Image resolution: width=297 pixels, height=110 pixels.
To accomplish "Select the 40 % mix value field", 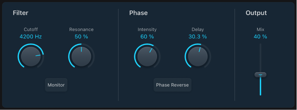I will [x=260, y=37].
